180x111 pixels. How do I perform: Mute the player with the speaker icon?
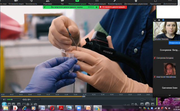(4, 99)
